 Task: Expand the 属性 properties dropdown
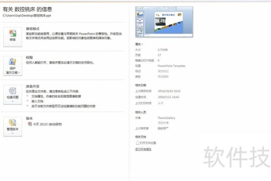(x=139, y=44)
